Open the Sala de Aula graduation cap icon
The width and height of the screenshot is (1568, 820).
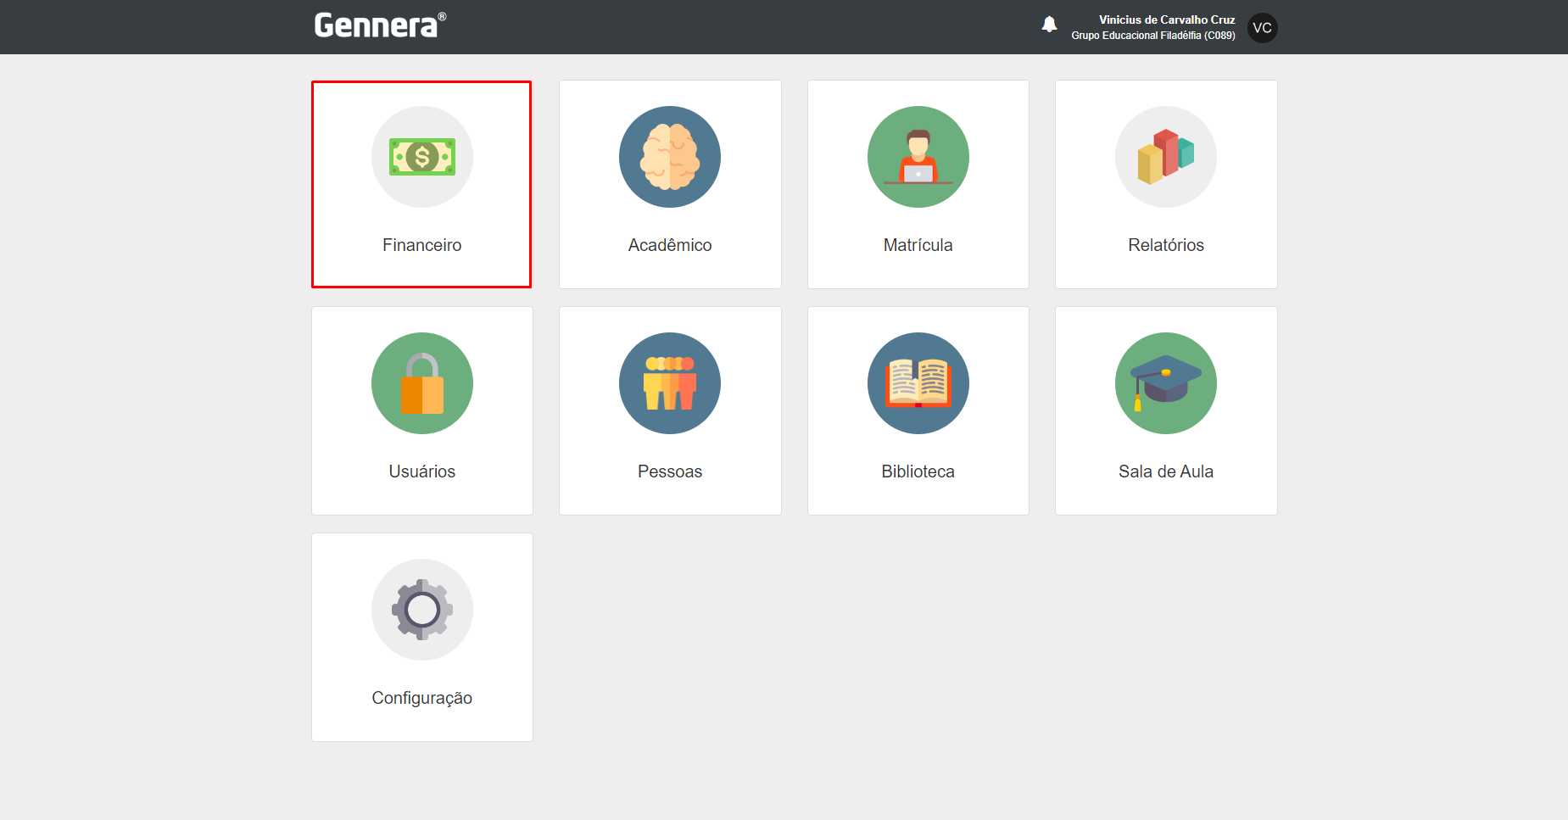(x=1165, y=383)
